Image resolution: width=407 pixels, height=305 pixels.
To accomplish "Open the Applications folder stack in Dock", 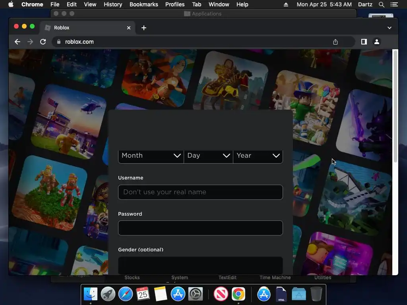I will coord(299,294).
